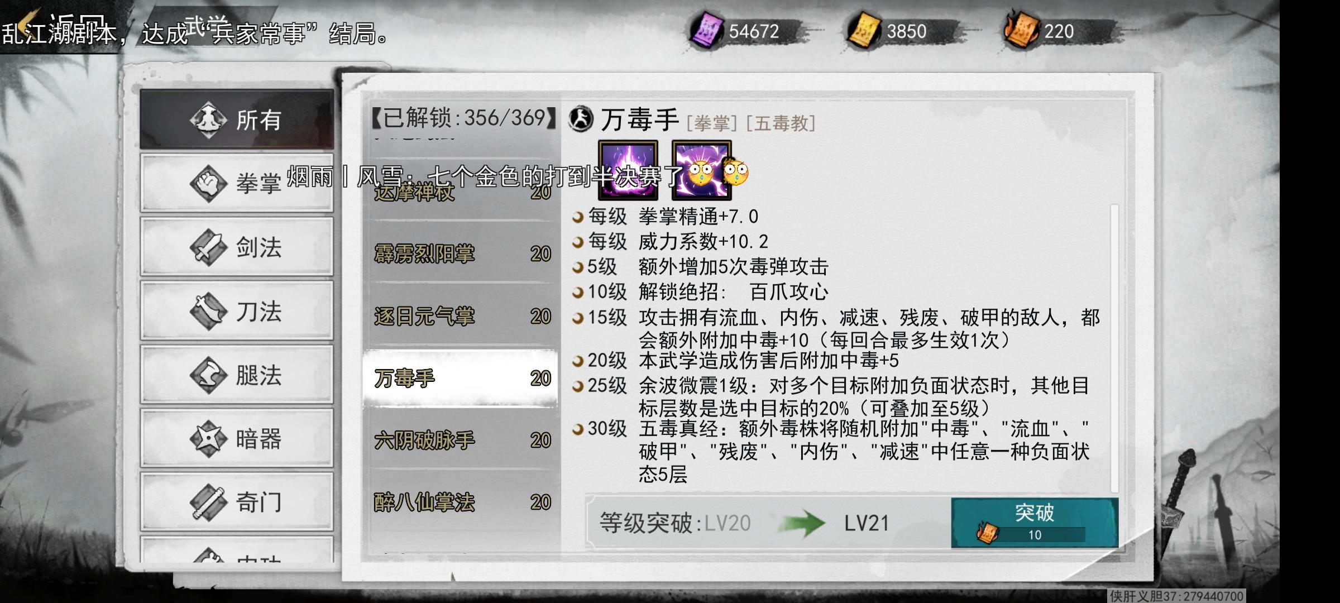
Task: Click the blade icon for 刀法
Action: tap(208, 311)
